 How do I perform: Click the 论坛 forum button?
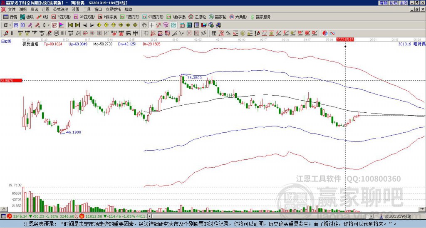click(x=394, y=3)
